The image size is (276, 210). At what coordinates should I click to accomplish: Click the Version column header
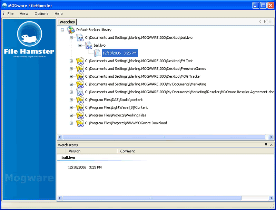[75, 151]
